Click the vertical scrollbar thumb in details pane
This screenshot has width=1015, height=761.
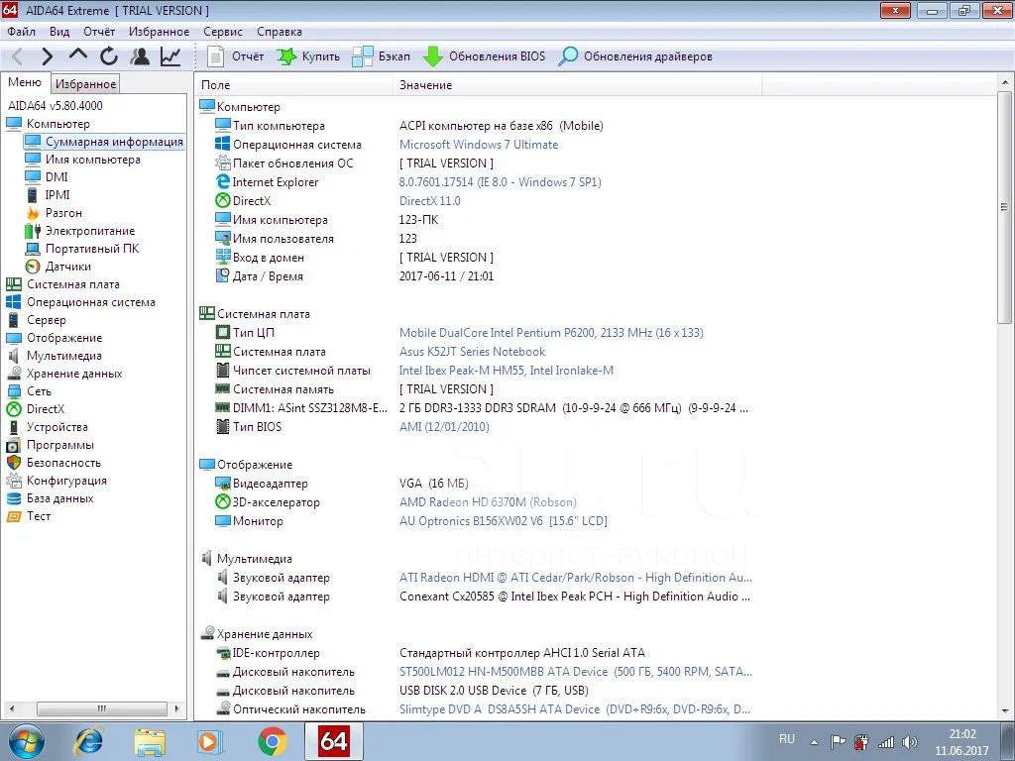1004,207
